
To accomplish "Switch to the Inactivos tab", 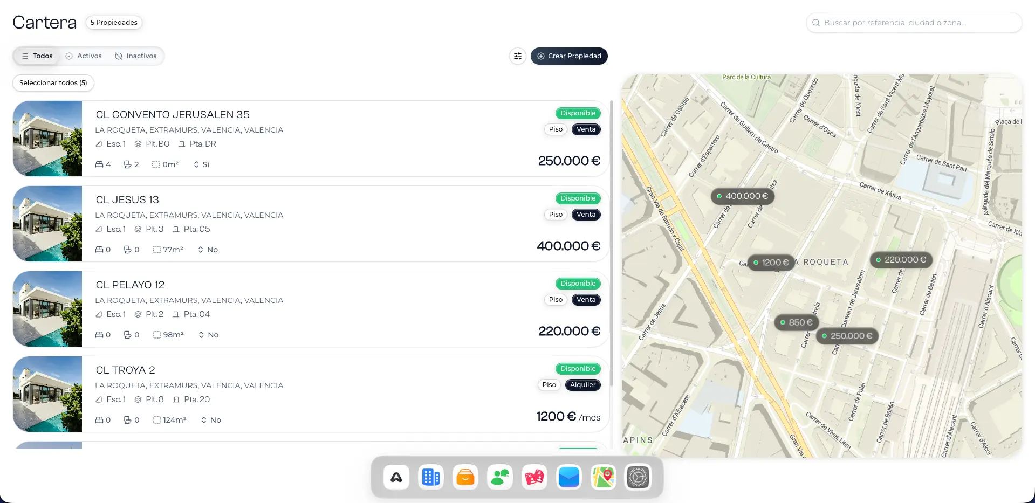I will click(136, 56).
